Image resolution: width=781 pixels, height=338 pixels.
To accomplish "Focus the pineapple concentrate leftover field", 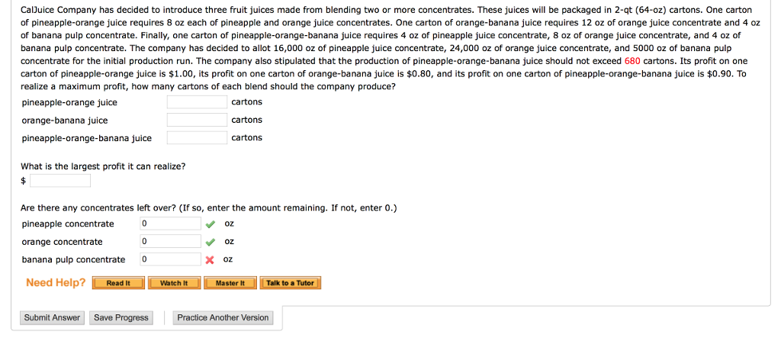I will [x=169, y=224].
